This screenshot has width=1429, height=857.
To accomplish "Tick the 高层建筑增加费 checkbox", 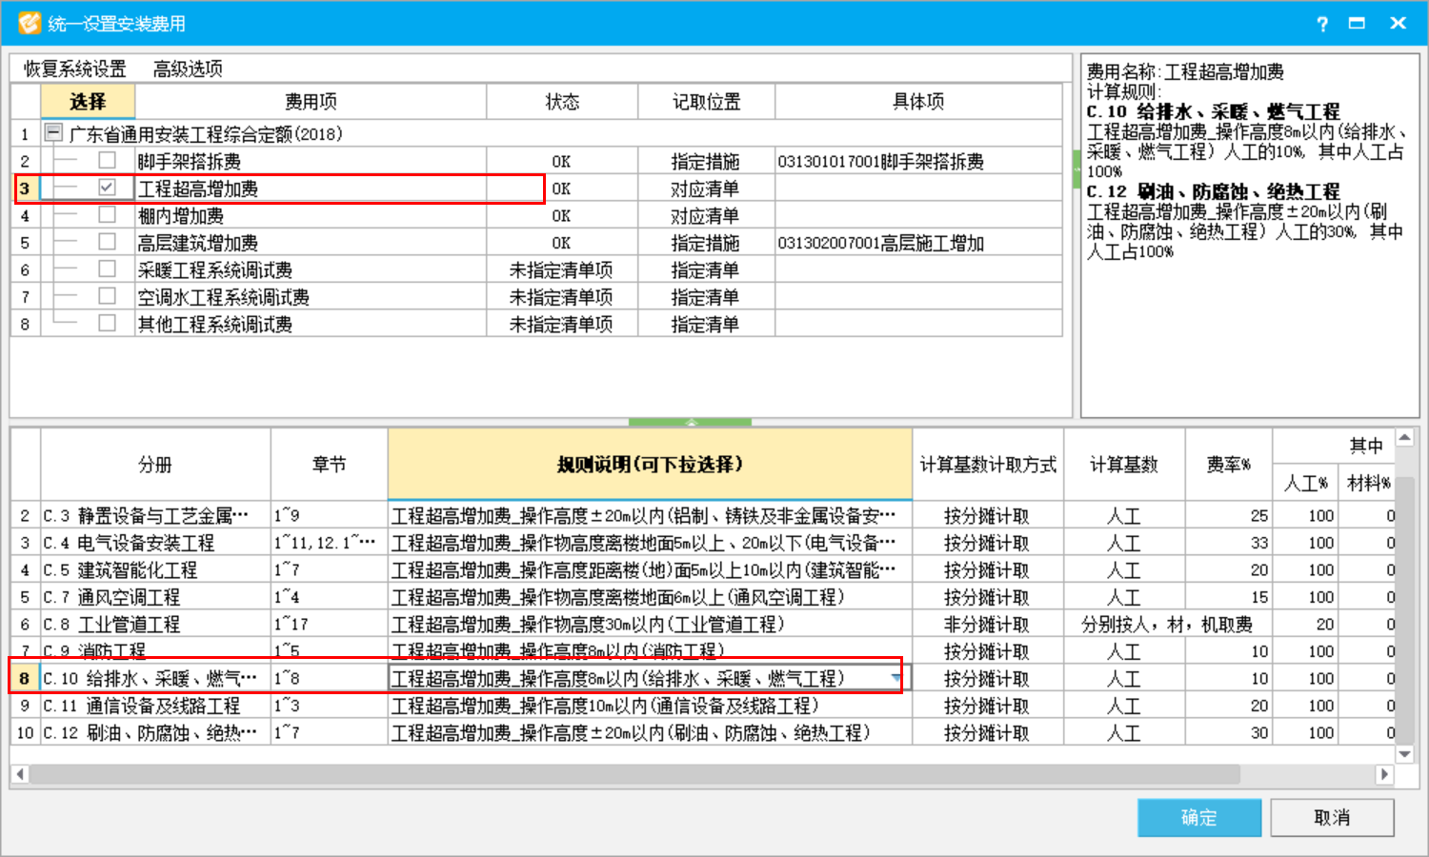I will pyautogui.click(x=107, y=242).
